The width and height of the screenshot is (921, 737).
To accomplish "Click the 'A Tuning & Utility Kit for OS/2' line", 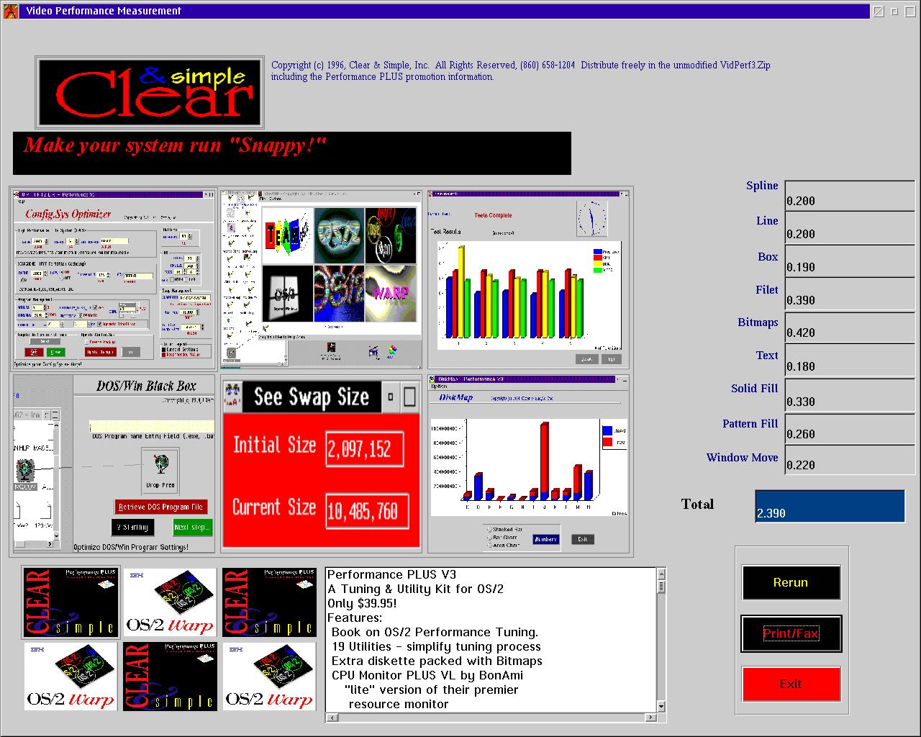I will [x=415, y=589].
